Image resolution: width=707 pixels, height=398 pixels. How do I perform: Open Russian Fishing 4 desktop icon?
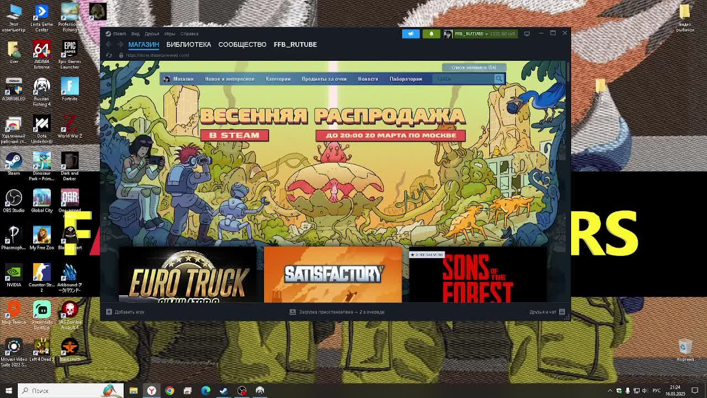[41, 92]
